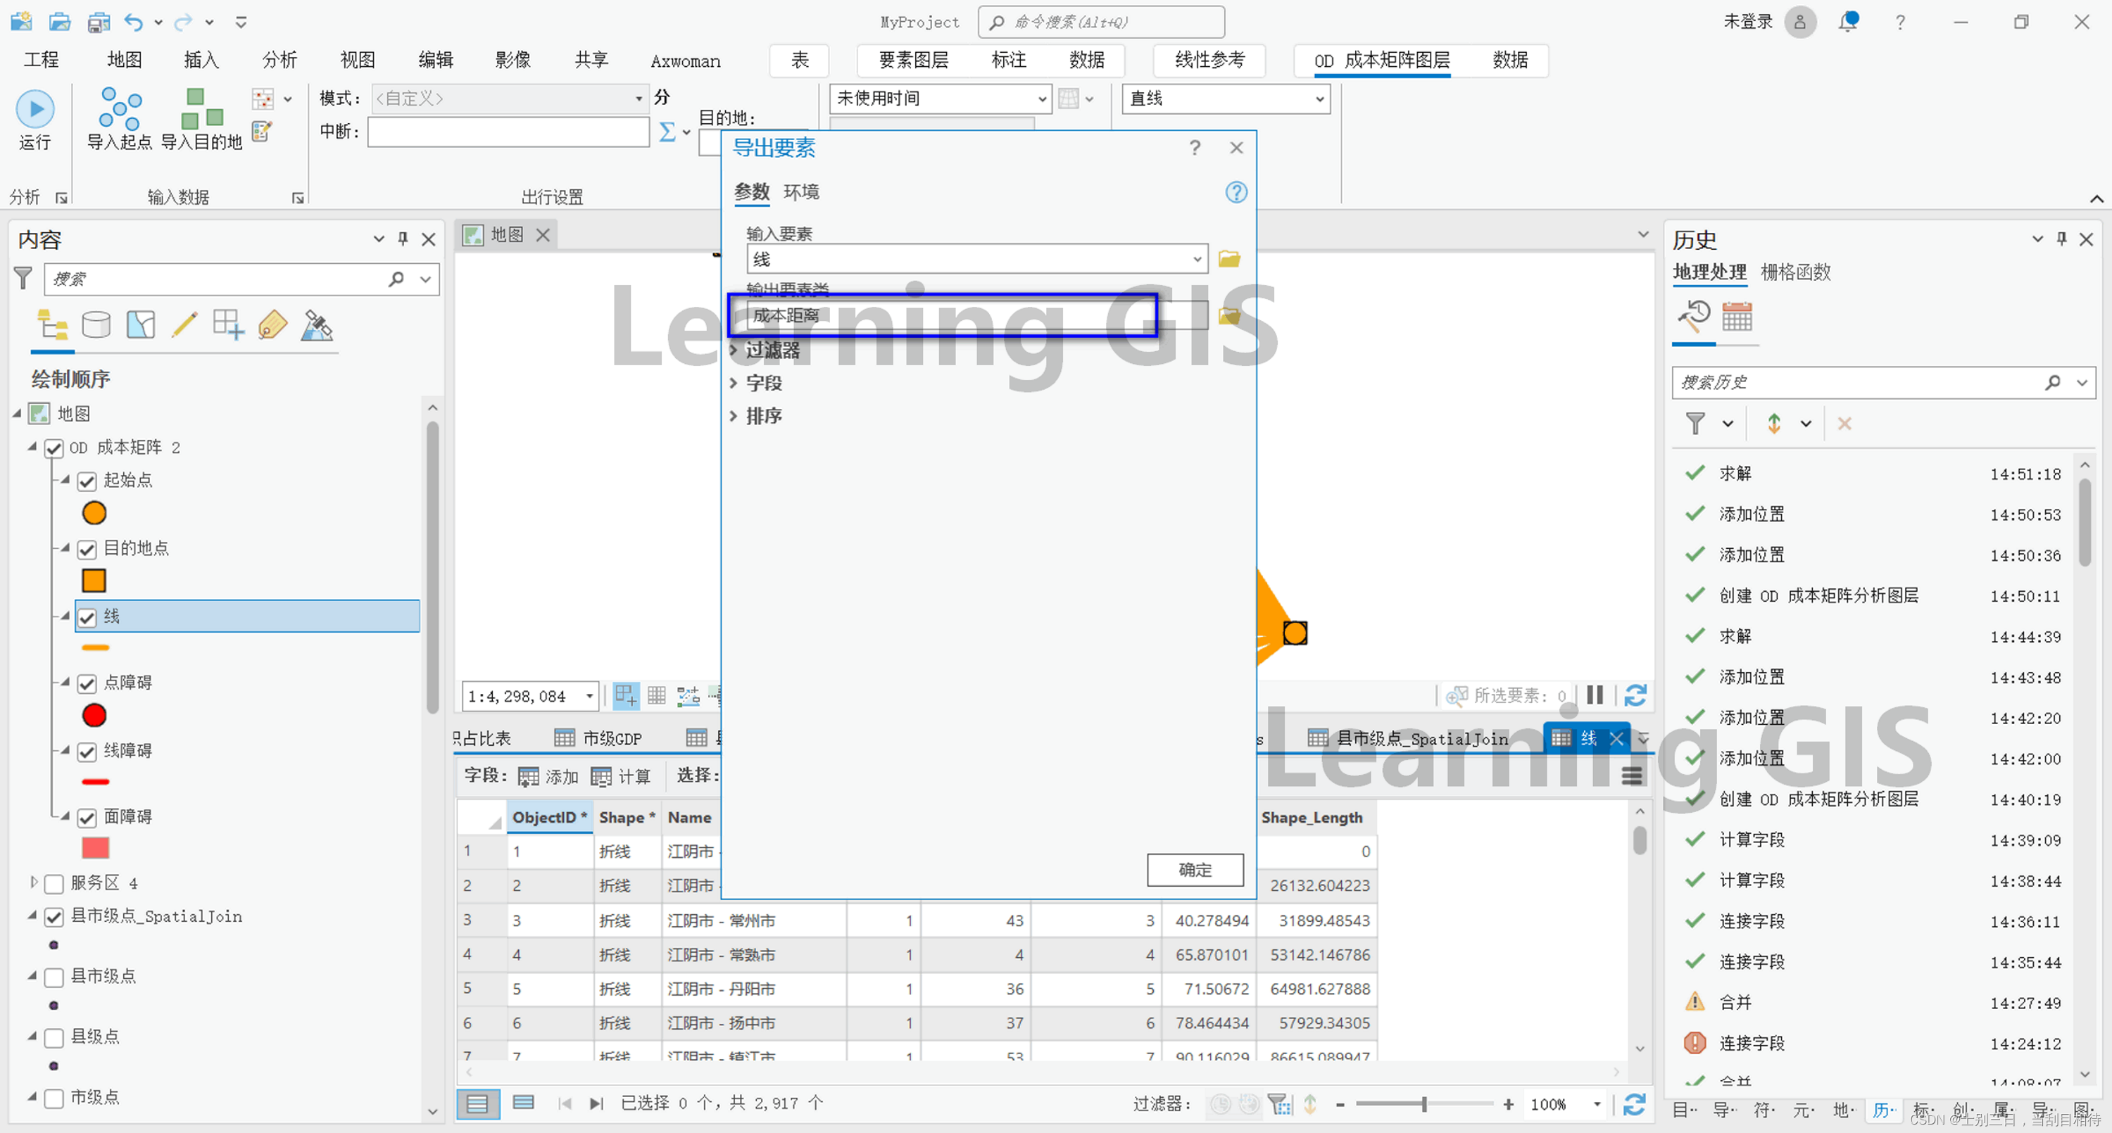Open the 模式 travel mode dropdown
The image size is (2112, 1133).
point(639,99)
